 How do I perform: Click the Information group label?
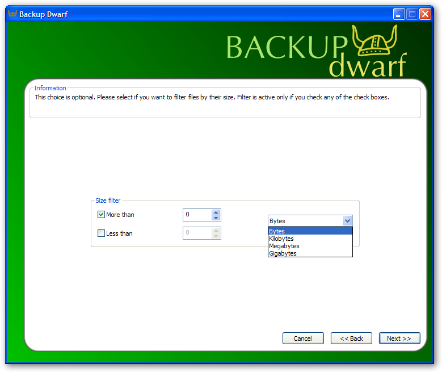(50, 88)
